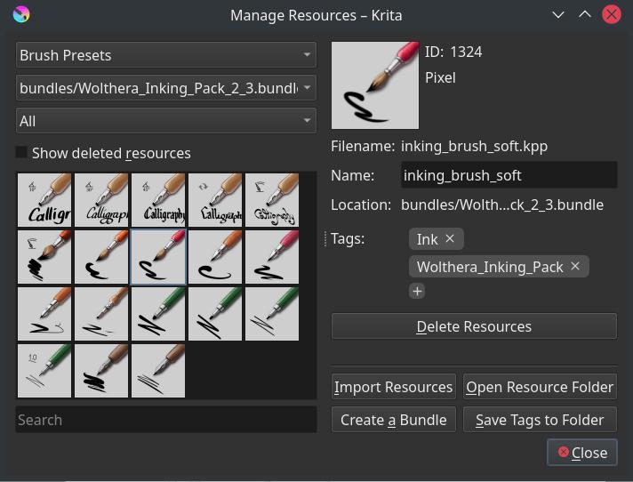Click the Search field

166,420
